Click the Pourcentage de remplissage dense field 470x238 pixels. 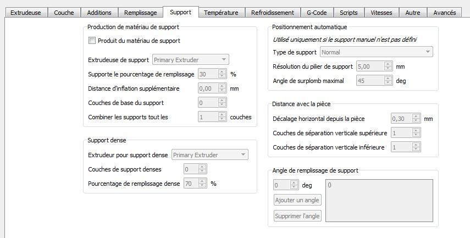pos(195,184)
